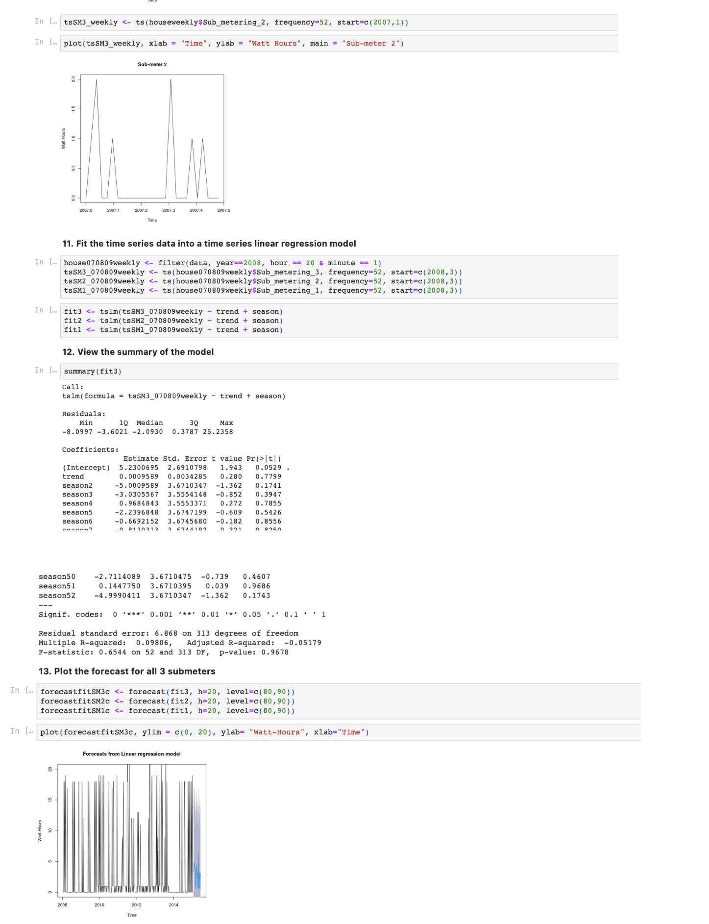Click the line defining tsSM1_070809weekly
Viewport: 709px width, 924px height.
pyautogui.click(x=263, y=291)
